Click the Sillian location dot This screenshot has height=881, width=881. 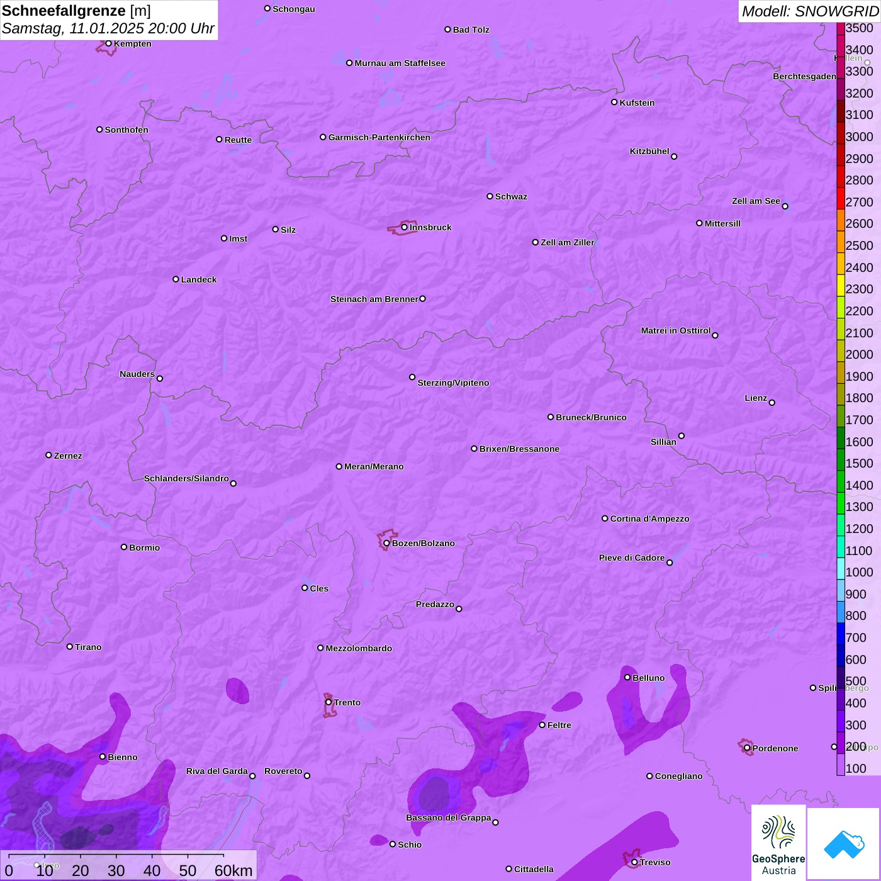682,435
